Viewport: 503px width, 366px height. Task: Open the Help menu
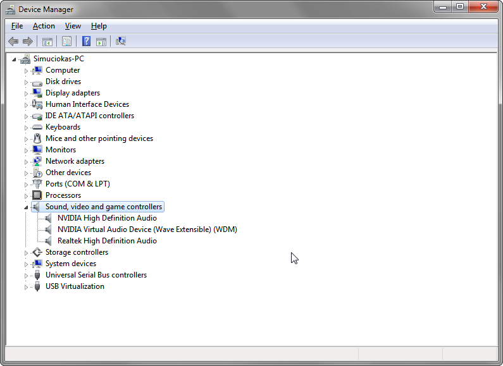click(x=99, y=26)
